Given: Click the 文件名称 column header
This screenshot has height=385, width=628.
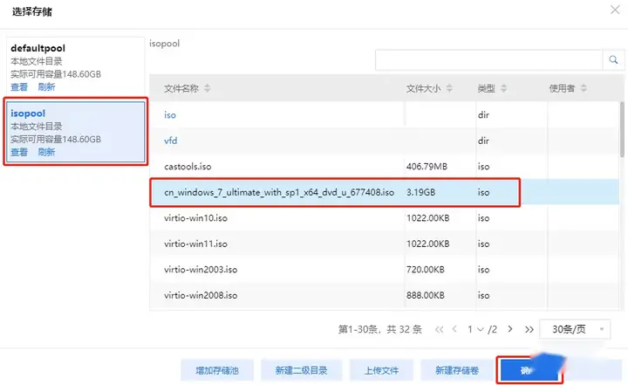Looking at the screenshot, I should 181,88.
